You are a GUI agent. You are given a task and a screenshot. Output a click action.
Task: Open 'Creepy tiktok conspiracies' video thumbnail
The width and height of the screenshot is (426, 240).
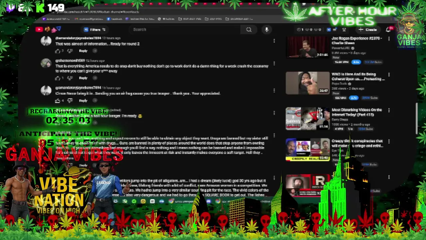coord(308,149)
